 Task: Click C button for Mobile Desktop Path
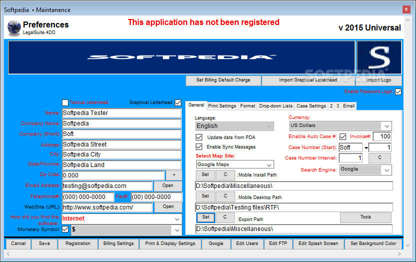point(225,196)
